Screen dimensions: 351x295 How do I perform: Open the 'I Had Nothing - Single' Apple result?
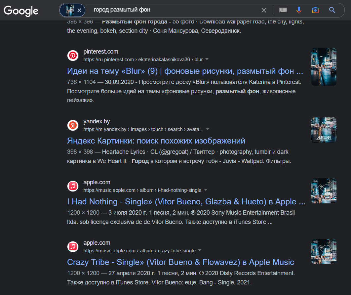pyautogui.click(x=186, y=202)
